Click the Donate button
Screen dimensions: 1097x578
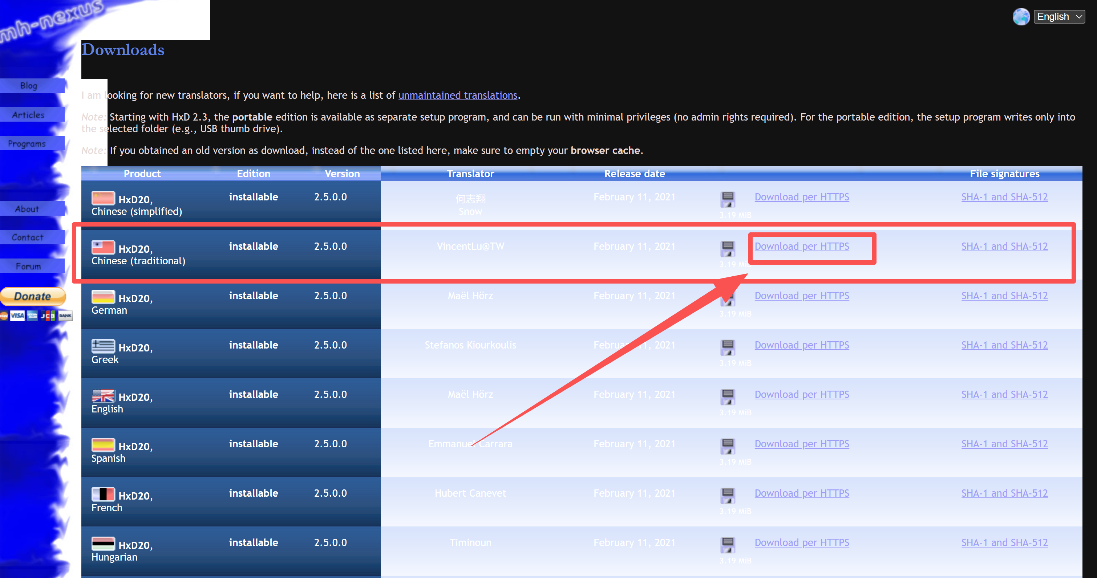pos(33,296)
